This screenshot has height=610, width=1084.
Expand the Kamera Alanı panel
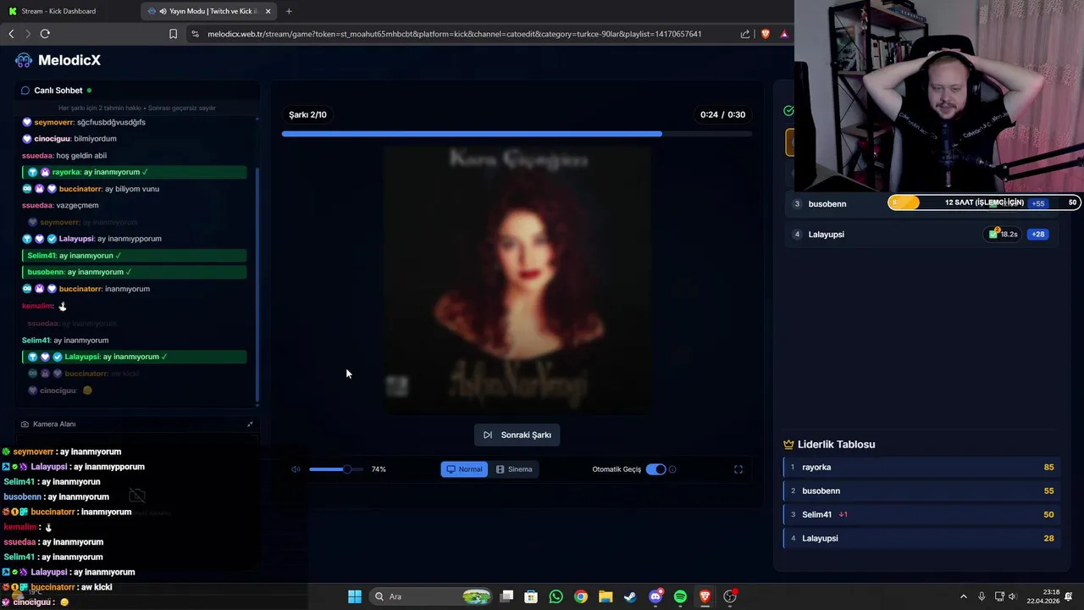250,424
